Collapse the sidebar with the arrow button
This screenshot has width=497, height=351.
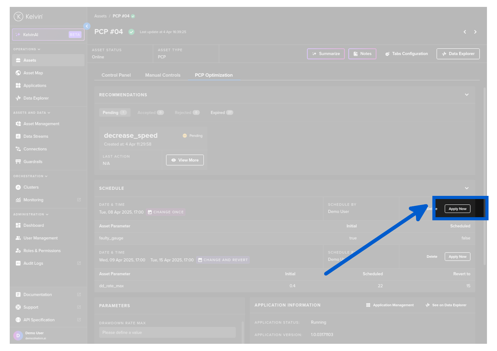[87, 26]
